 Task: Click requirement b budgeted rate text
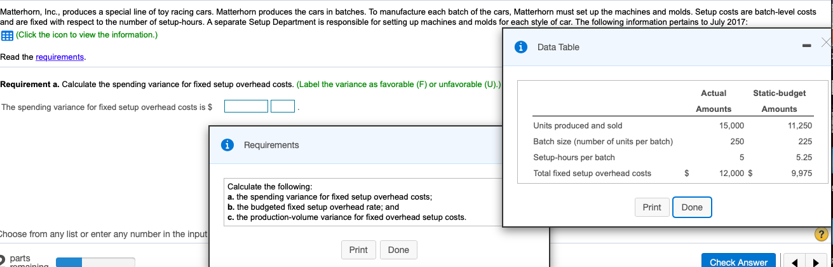(313, 207)
